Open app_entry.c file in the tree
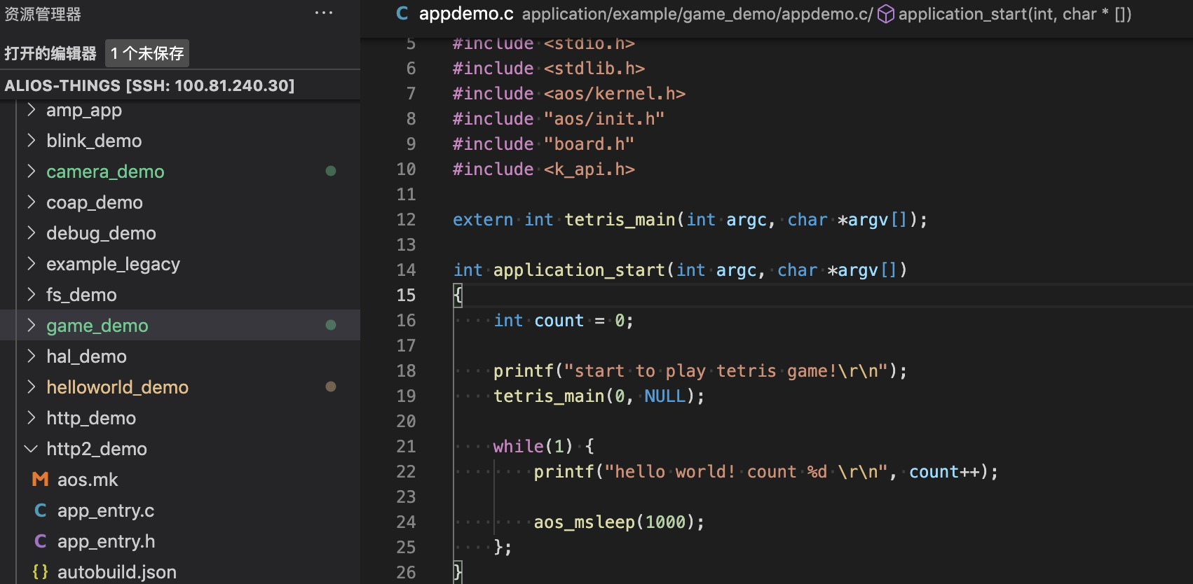The height and width of the screenshot is (584, 1193). [x=106, y=510]
